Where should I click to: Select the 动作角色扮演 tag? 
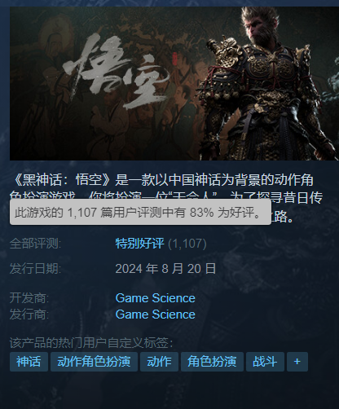tap(94, 362)
